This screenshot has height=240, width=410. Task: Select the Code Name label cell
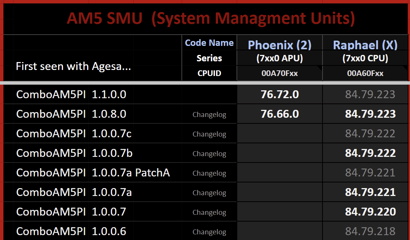pyautogui.click(x=209, y=43)
